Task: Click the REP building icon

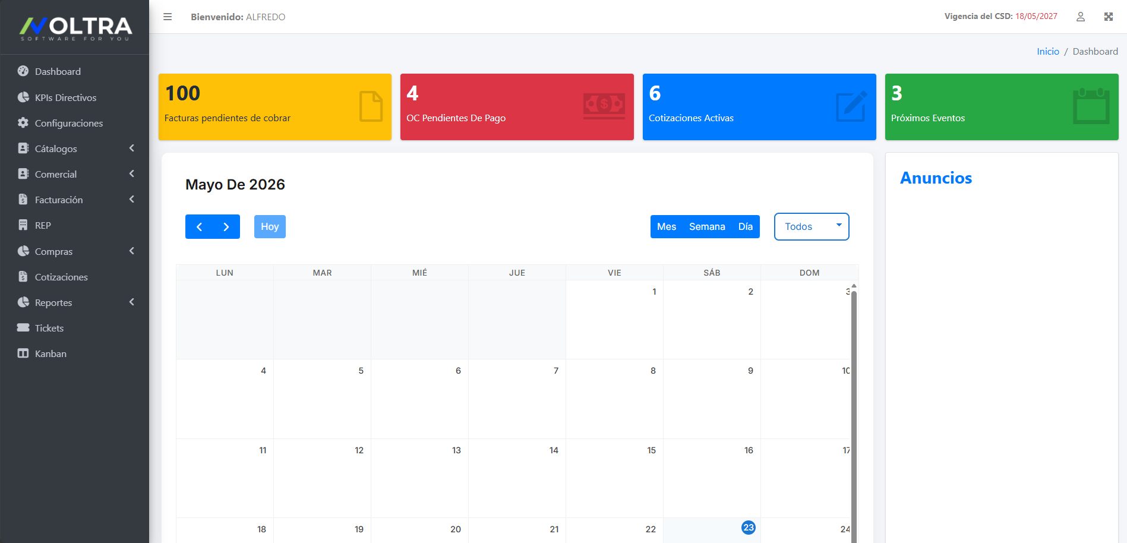Action: click(x=23, y=225)
